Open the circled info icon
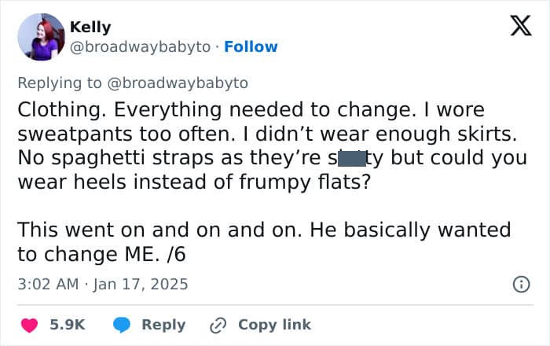 point(521,284)
